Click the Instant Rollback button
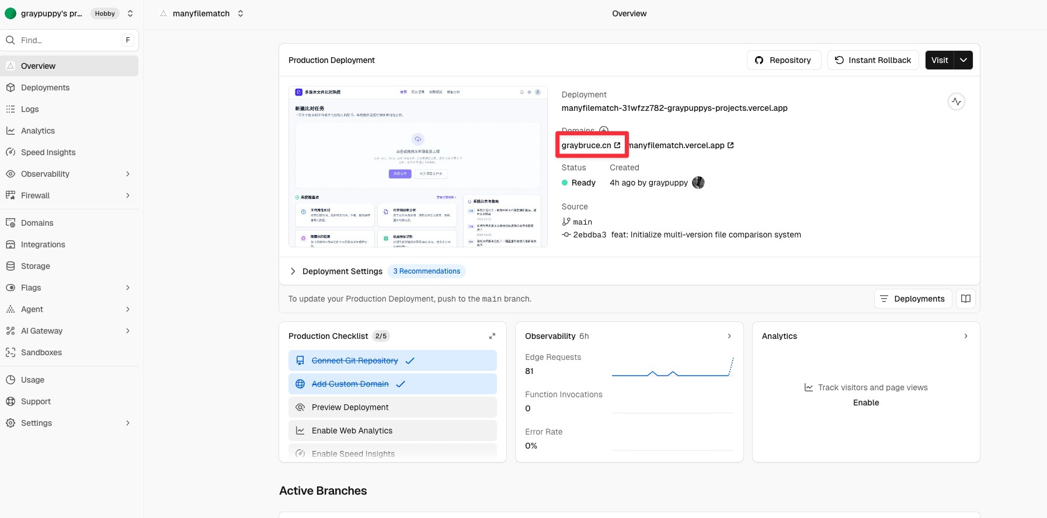1047x518 pixels. coord(873,60)
